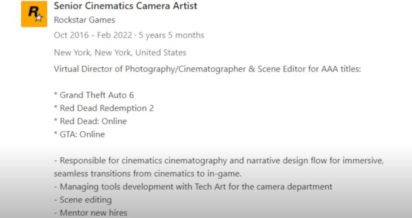Click the Virtual Director of Photography description line
412x218 pixels.
click(x=207, y=69)
